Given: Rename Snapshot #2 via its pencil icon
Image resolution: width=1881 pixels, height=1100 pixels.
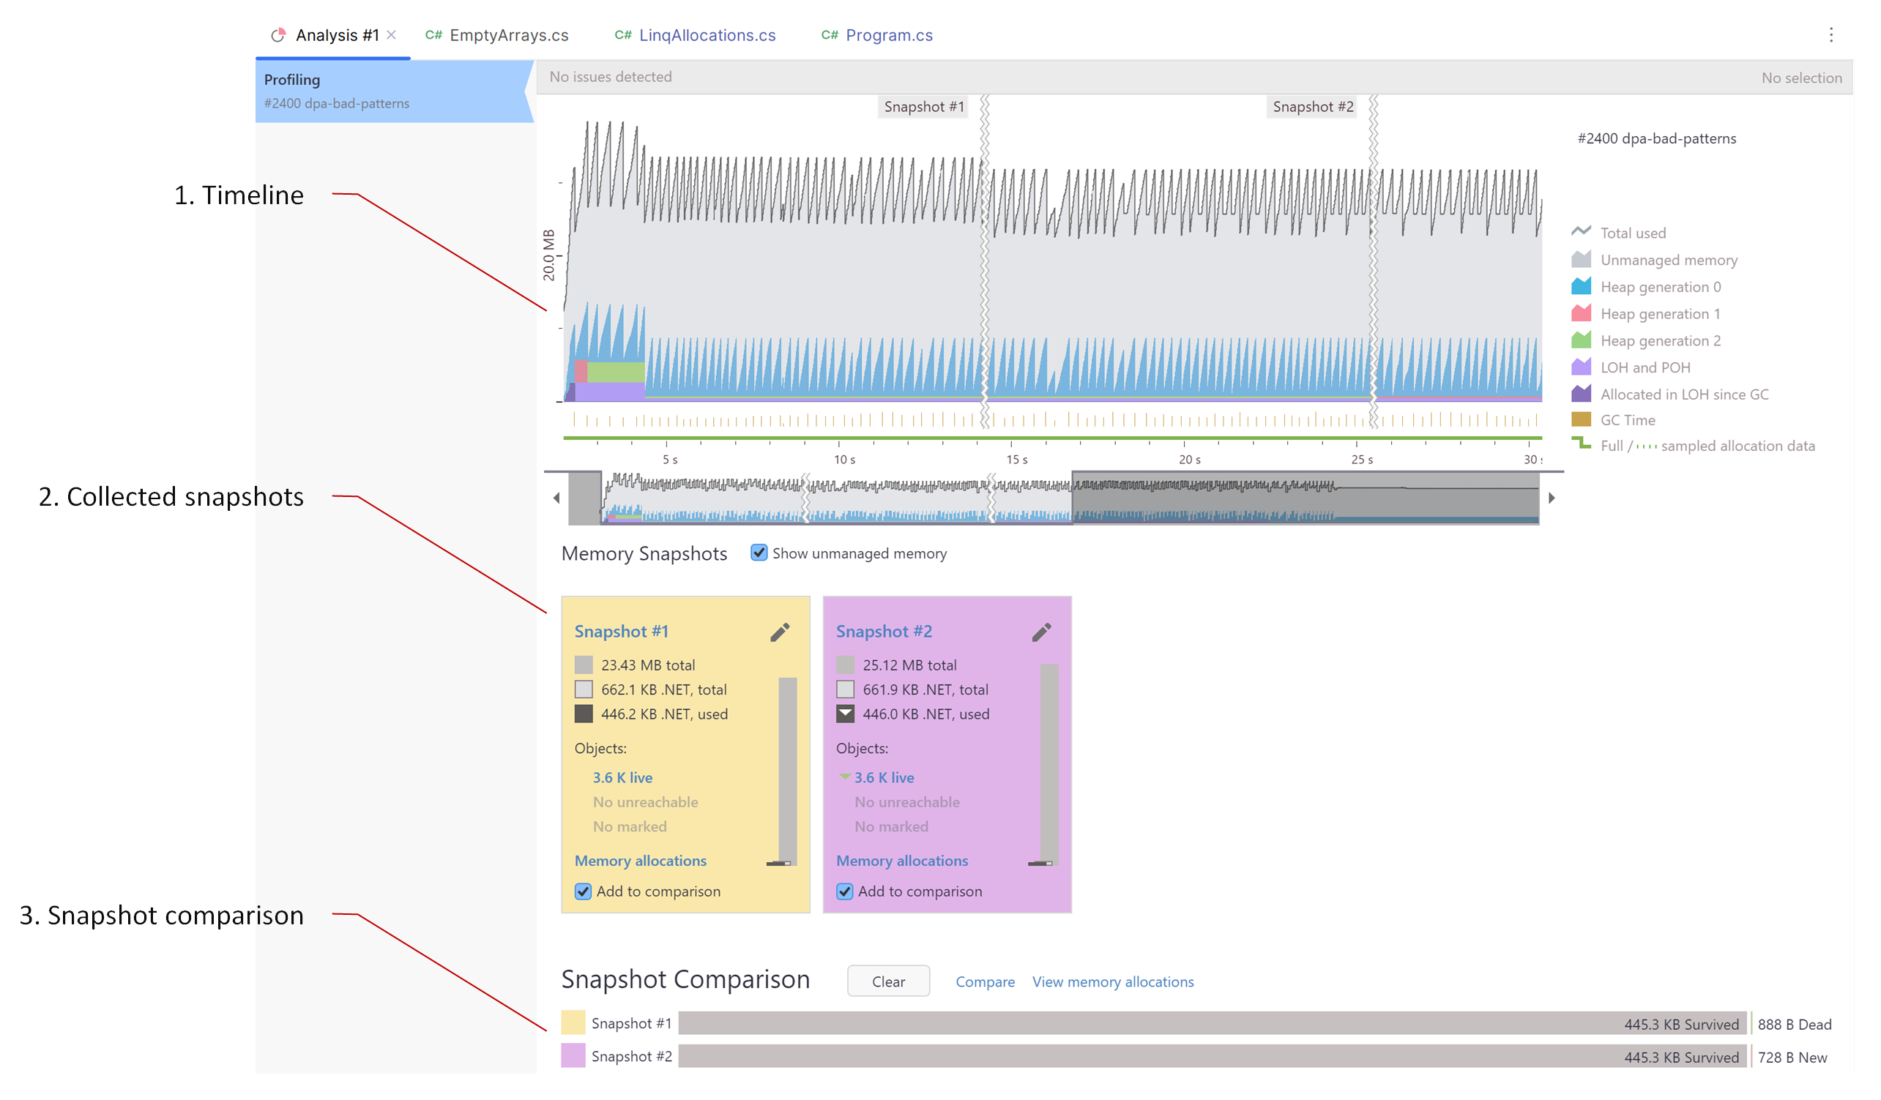Looking at the screenshot, I should [1043, 632].
